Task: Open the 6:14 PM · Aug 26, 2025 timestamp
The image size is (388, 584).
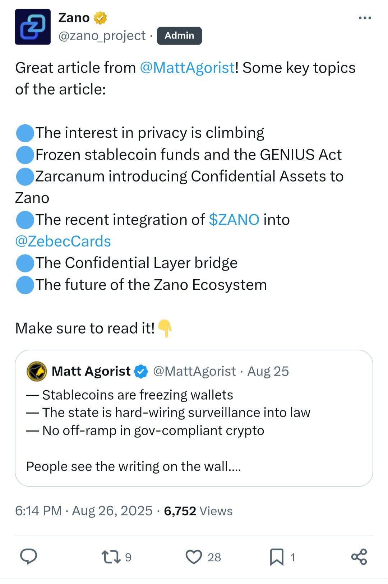Action: tap(84, 511)
